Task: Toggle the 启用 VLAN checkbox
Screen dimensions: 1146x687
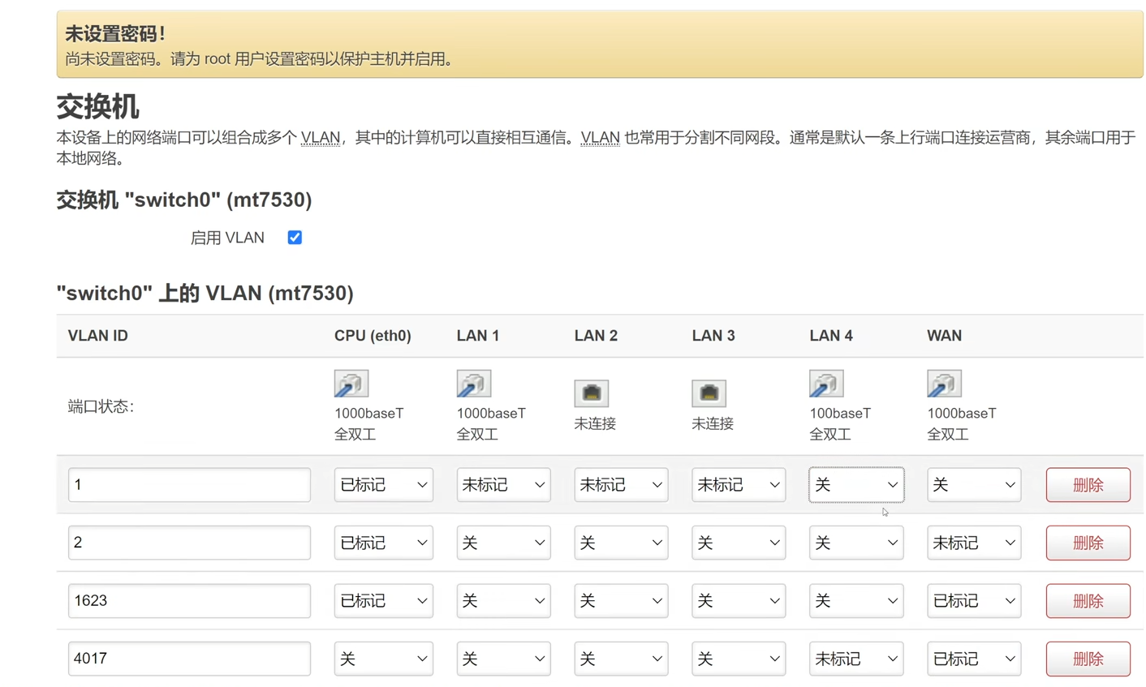Action: [x=295, y=238]
